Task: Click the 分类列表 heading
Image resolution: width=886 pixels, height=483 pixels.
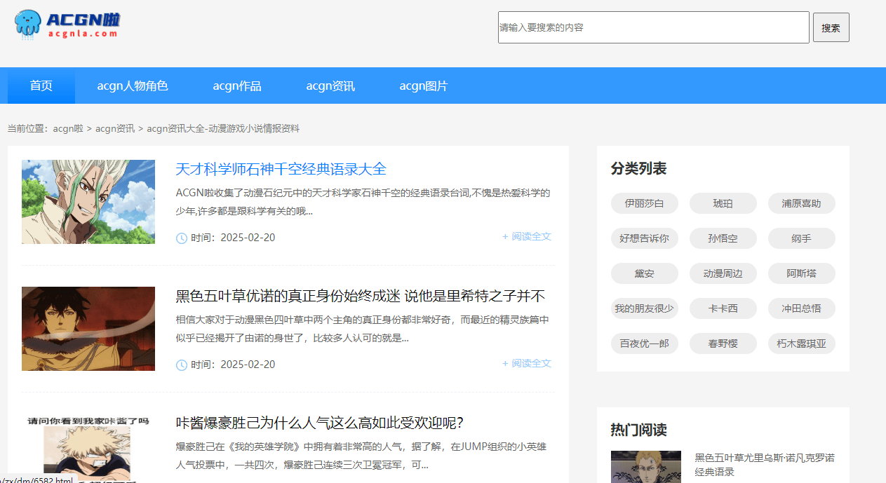Action: 638,168
